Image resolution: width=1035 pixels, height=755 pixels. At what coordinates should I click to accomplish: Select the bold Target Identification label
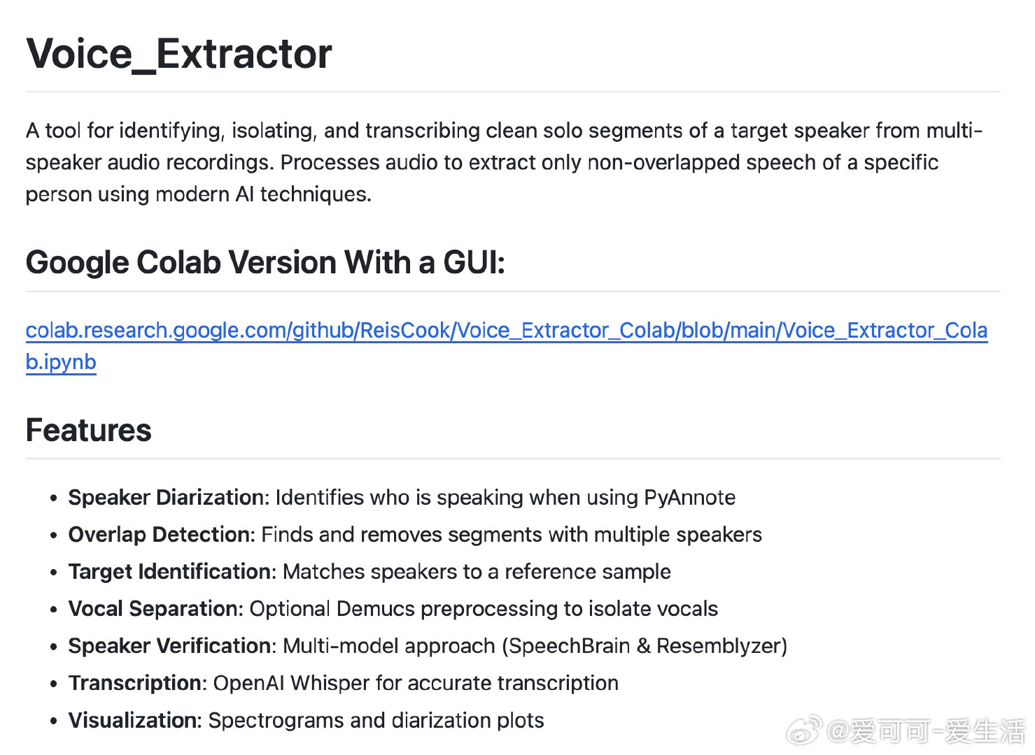pos(169,571)
